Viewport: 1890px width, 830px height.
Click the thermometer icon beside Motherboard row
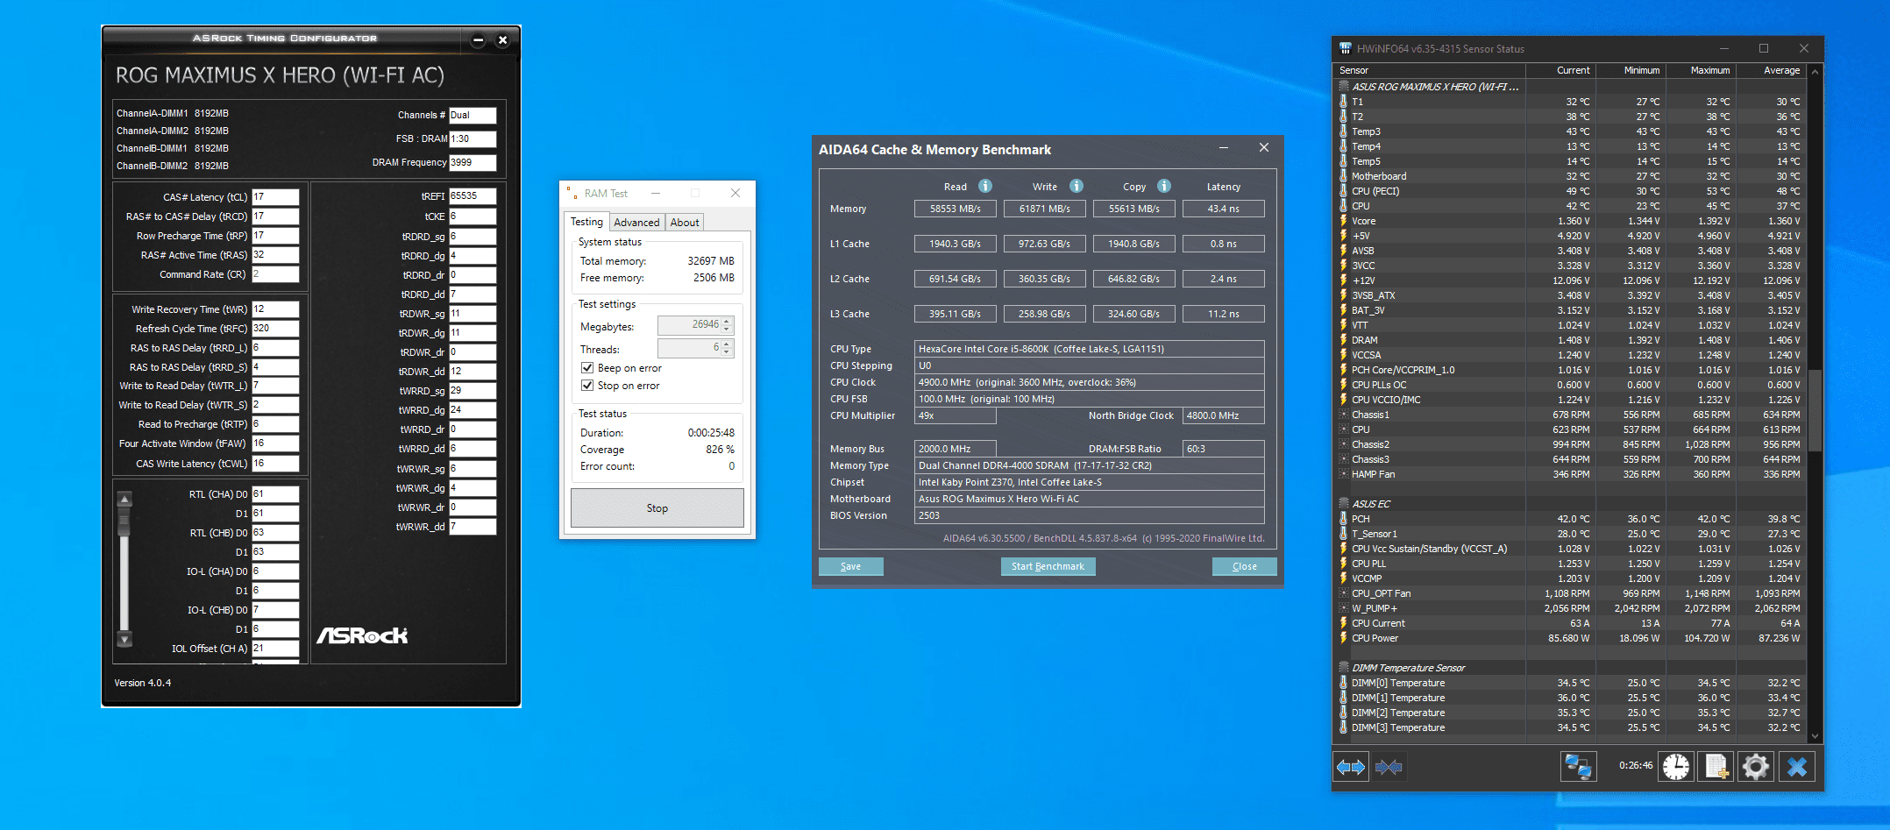[1343, 176]
